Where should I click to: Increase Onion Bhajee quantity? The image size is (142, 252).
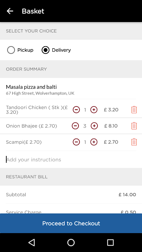pos(94,126)
